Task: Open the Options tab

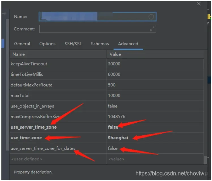Action: click(x=47, y=44)
